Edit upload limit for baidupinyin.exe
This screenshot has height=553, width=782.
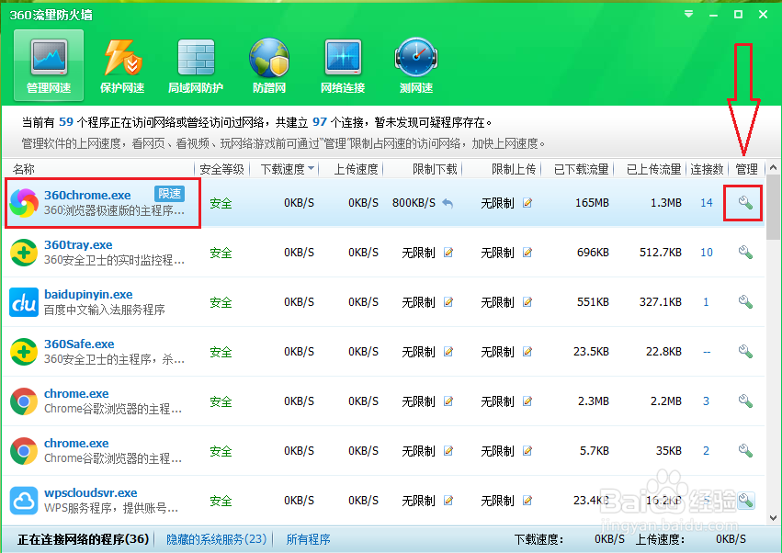tap(527, 301)
